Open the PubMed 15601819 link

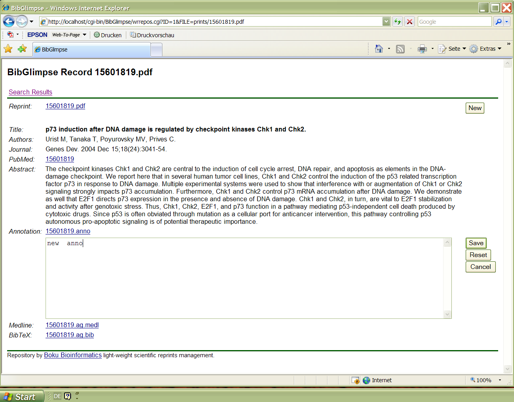(60, 159)
